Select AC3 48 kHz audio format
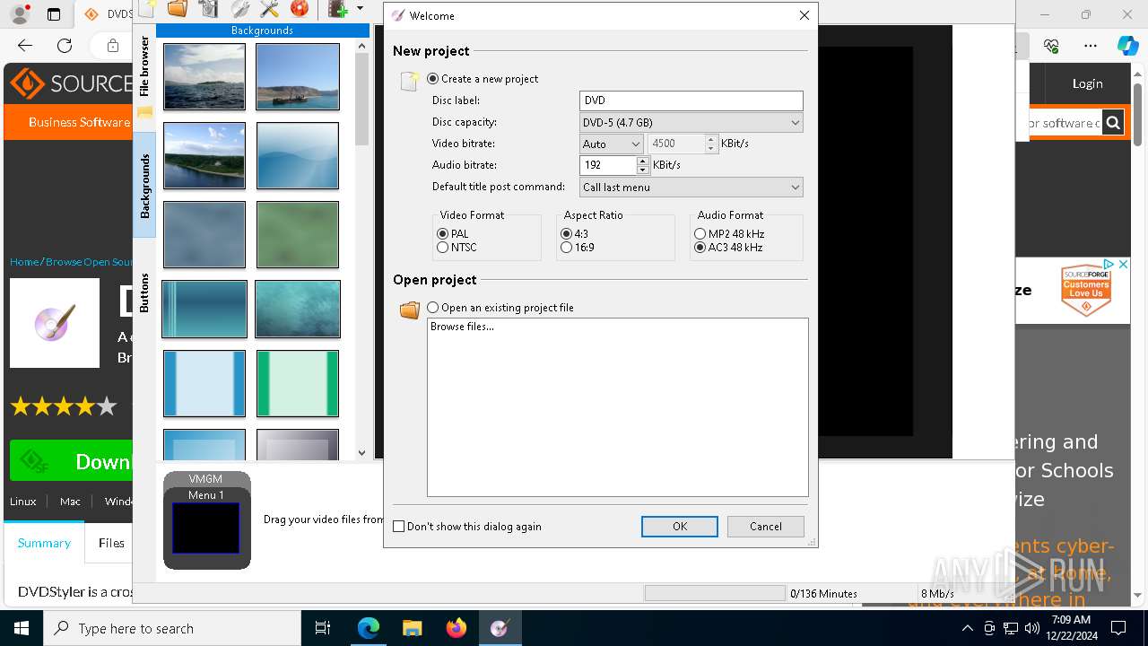 [x=700, y=248]
